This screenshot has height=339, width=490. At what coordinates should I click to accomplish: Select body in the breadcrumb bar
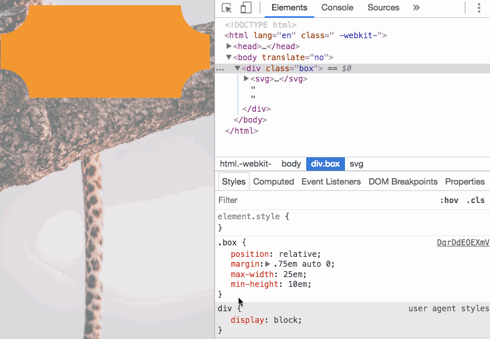click(x=291, y=164)
